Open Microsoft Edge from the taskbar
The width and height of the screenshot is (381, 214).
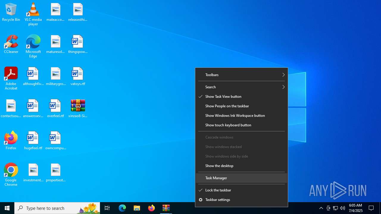click(x=122, y=208)
